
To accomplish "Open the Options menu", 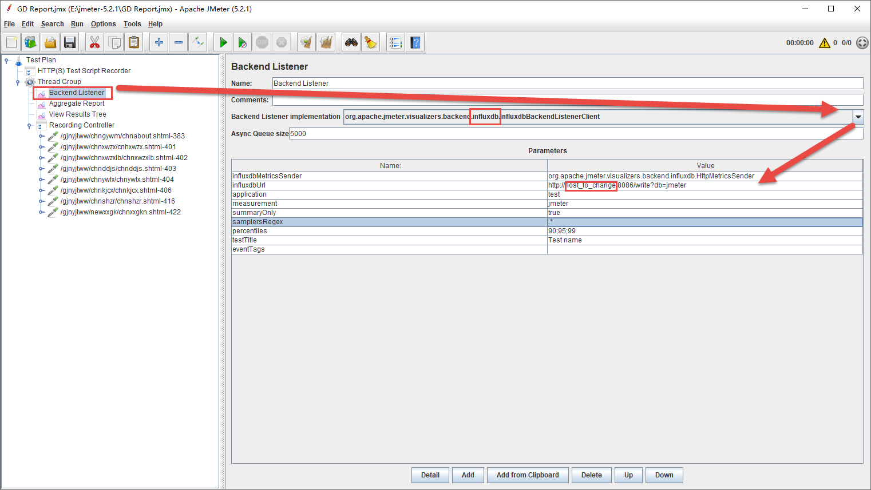I will [103, 24].
